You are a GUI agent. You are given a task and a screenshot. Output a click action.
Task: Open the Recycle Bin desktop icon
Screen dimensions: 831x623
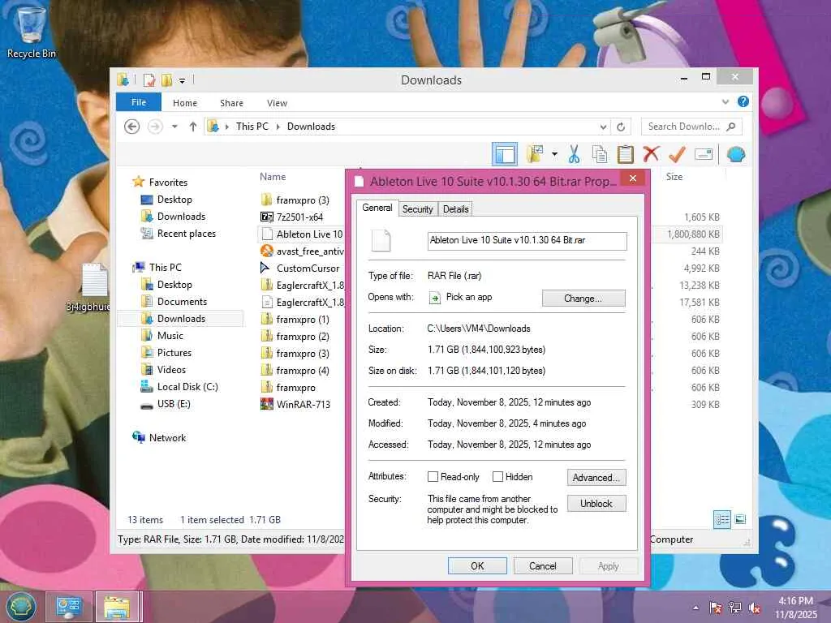(x=31, y=32)
